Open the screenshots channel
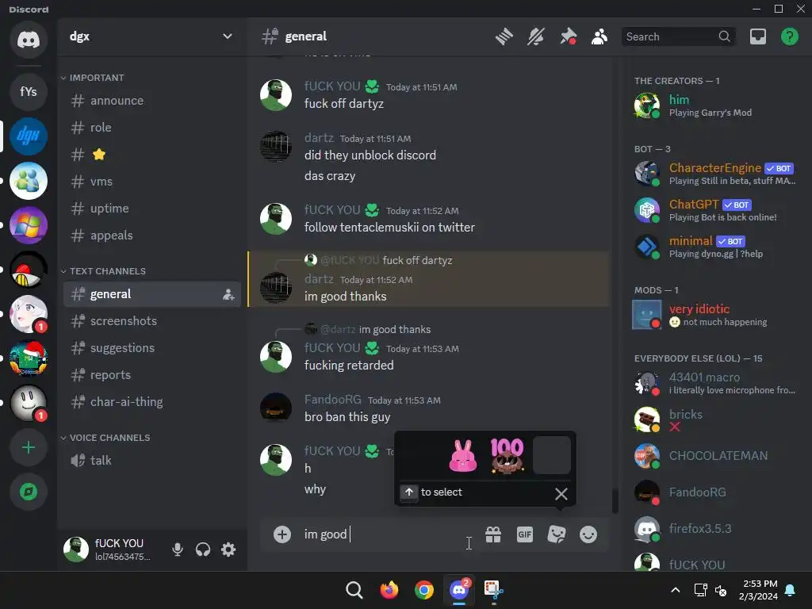This screenshot has width=812, height=609. 151,321
